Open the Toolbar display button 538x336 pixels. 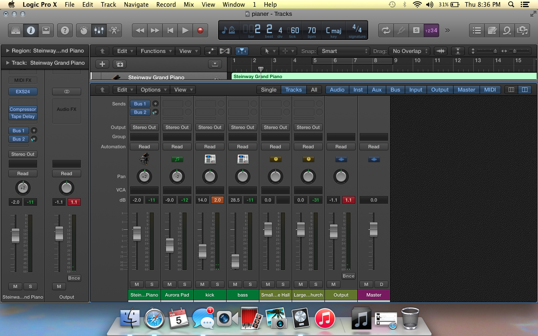coord(46,30)
